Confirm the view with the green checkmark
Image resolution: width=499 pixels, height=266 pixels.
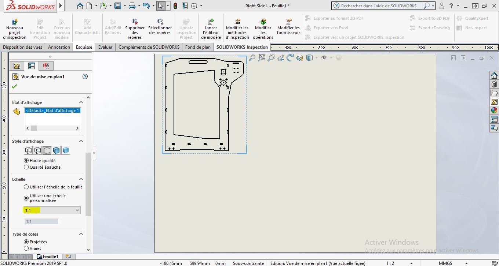14,86
